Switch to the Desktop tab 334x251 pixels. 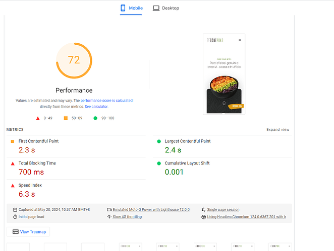tap(166, 8)
